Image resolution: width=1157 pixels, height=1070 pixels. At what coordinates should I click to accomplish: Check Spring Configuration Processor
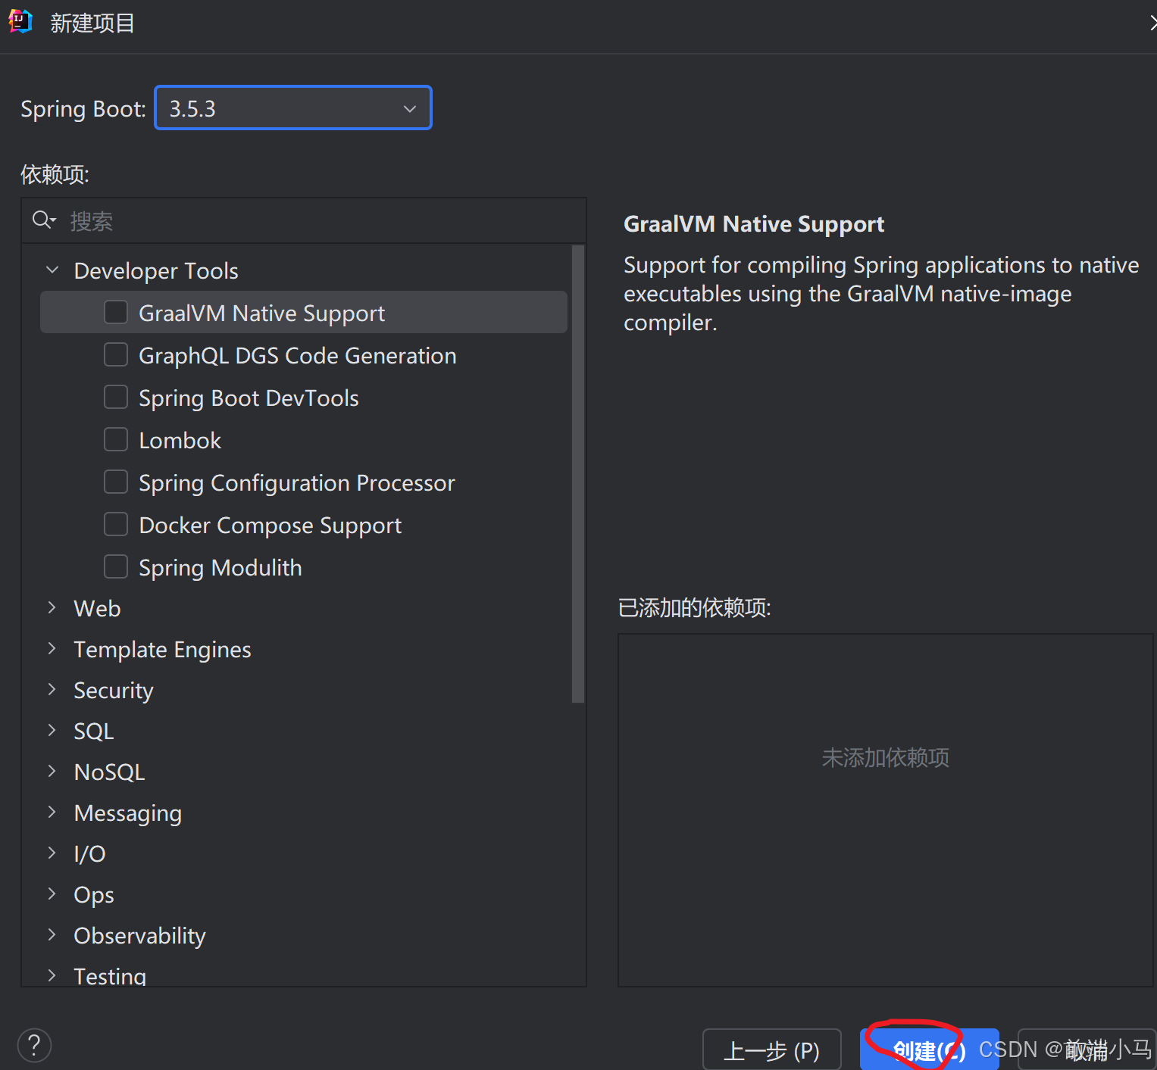116,482
